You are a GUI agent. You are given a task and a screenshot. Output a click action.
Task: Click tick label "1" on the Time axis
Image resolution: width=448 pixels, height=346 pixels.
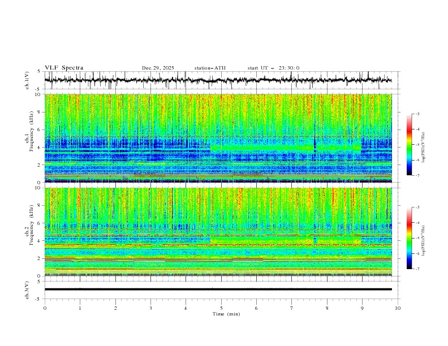coord(80,308)
